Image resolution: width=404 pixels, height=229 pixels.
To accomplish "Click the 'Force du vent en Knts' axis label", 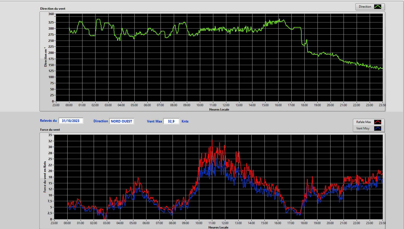I will coord(45,177).
